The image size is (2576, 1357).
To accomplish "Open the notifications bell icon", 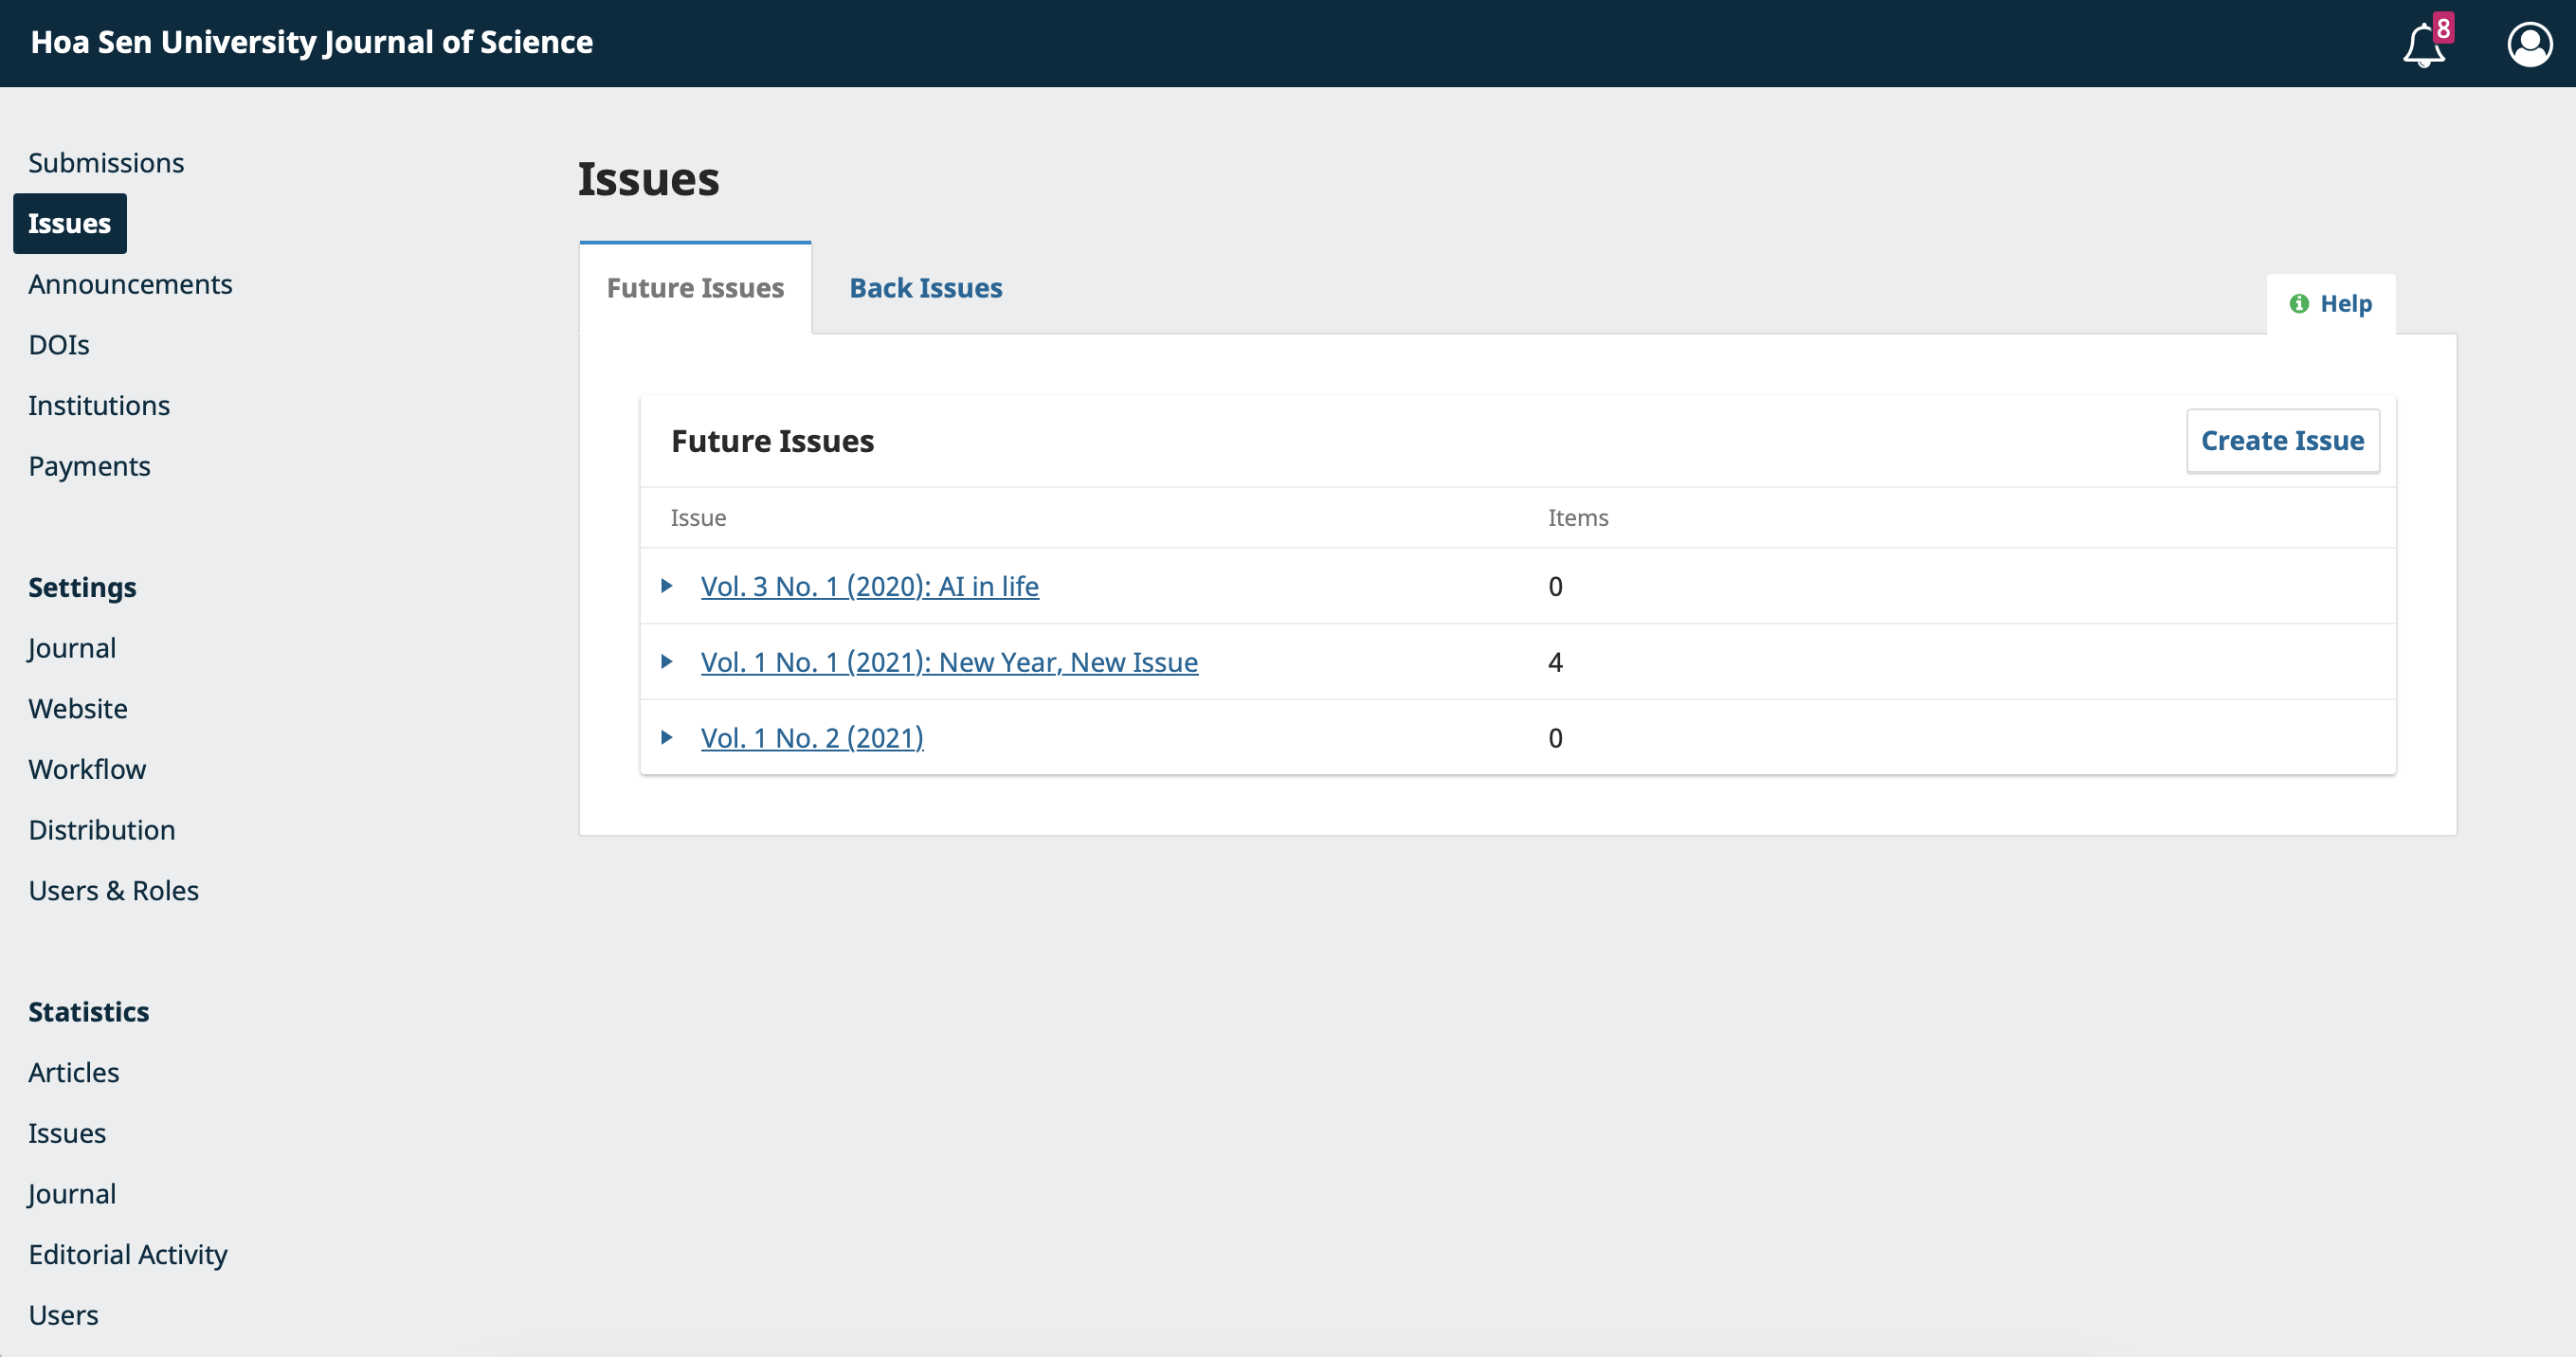I will pos(2423,45).
